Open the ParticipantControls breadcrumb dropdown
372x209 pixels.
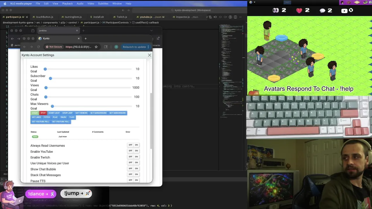pos(115,22)
